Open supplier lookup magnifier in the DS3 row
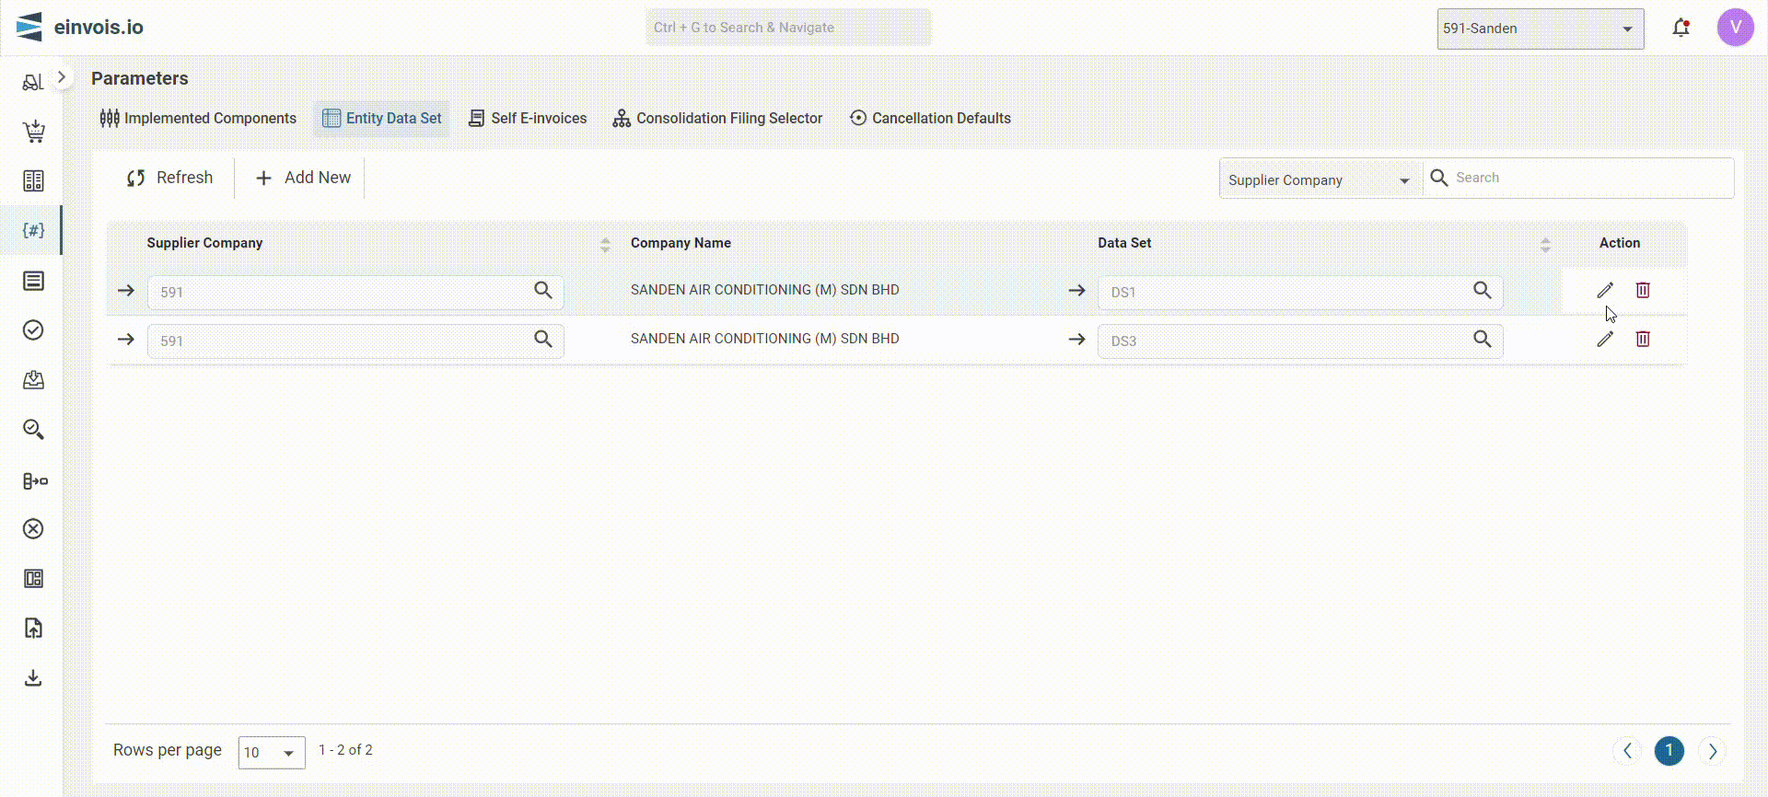 [543, 340]
